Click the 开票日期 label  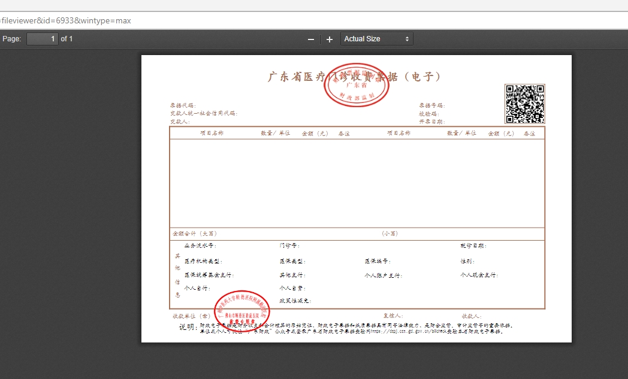click(x=431, y=122)
